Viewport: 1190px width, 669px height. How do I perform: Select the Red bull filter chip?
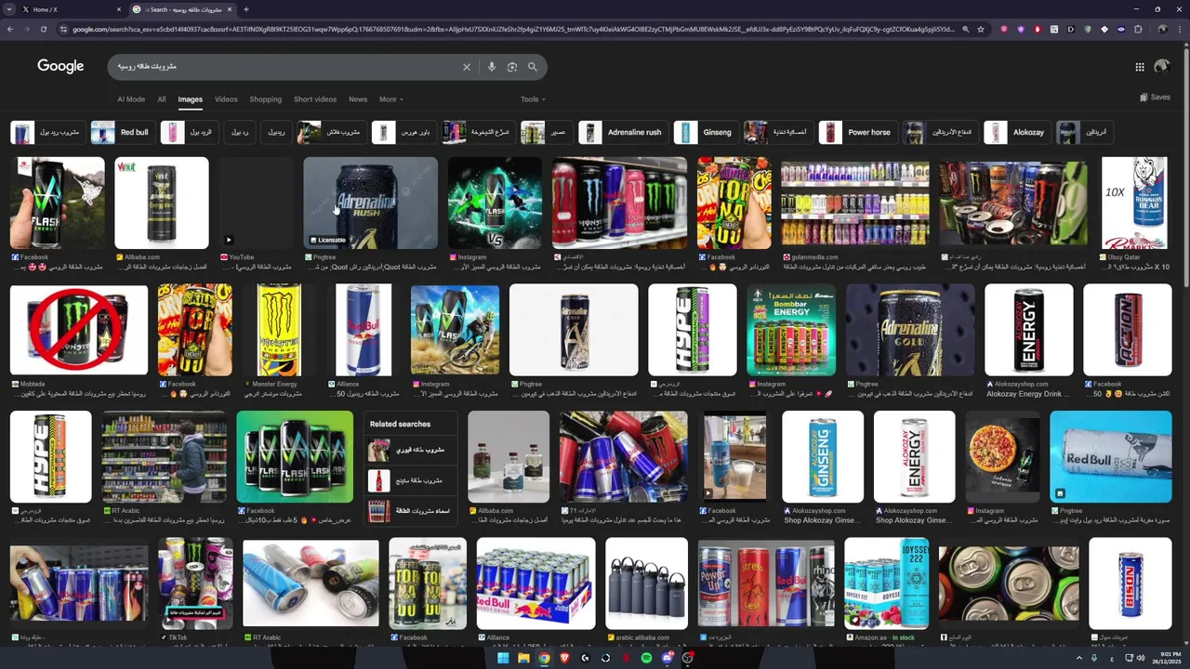(x=123, y=132)
